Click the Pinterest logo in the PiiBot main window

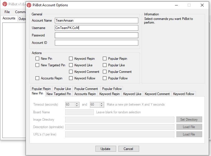point(5,4)
